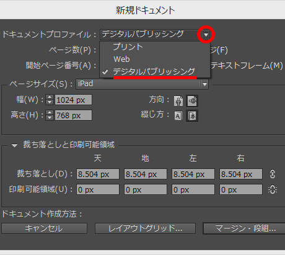Increase height with stepper up arrow
This screenshot has height=255, width=285.
pos(50,113)
